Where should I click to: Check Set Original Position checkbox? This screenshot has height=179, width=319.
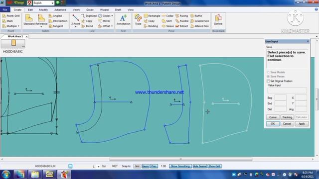pyautogui.click(x=268, y=81)
